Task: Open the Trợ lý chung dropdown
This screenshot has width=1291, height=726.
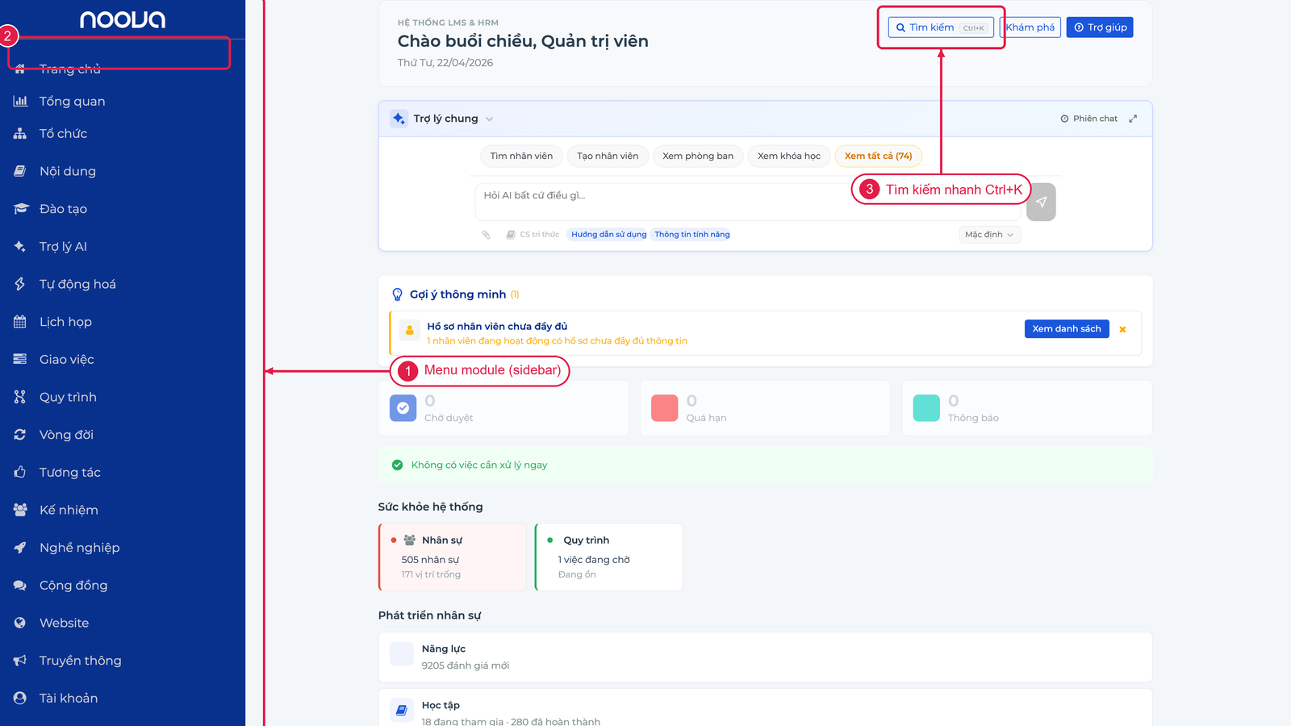Action: click(453, 119)
